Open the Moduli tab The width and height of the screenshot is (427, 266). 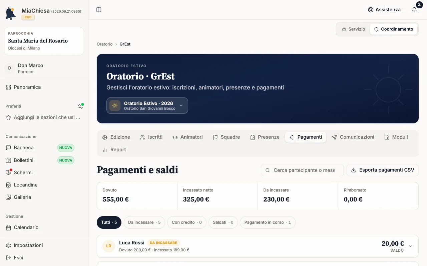coord(396,137)
